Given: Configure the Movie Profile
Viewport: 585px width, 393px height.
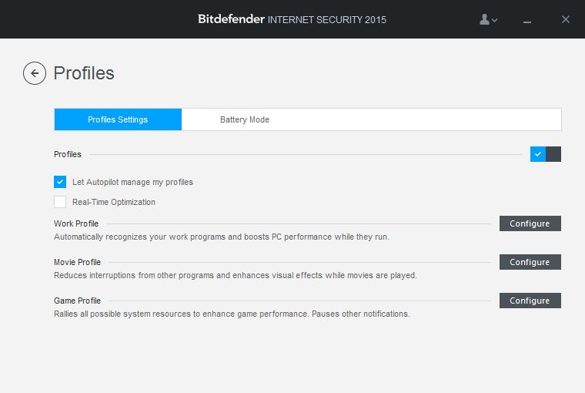Looking at the screenshot, I should click(530, 262).
